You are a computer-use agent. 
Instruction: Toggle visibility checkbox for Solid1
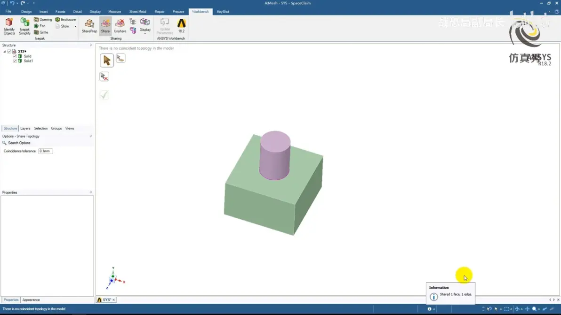tap(15, 61)
